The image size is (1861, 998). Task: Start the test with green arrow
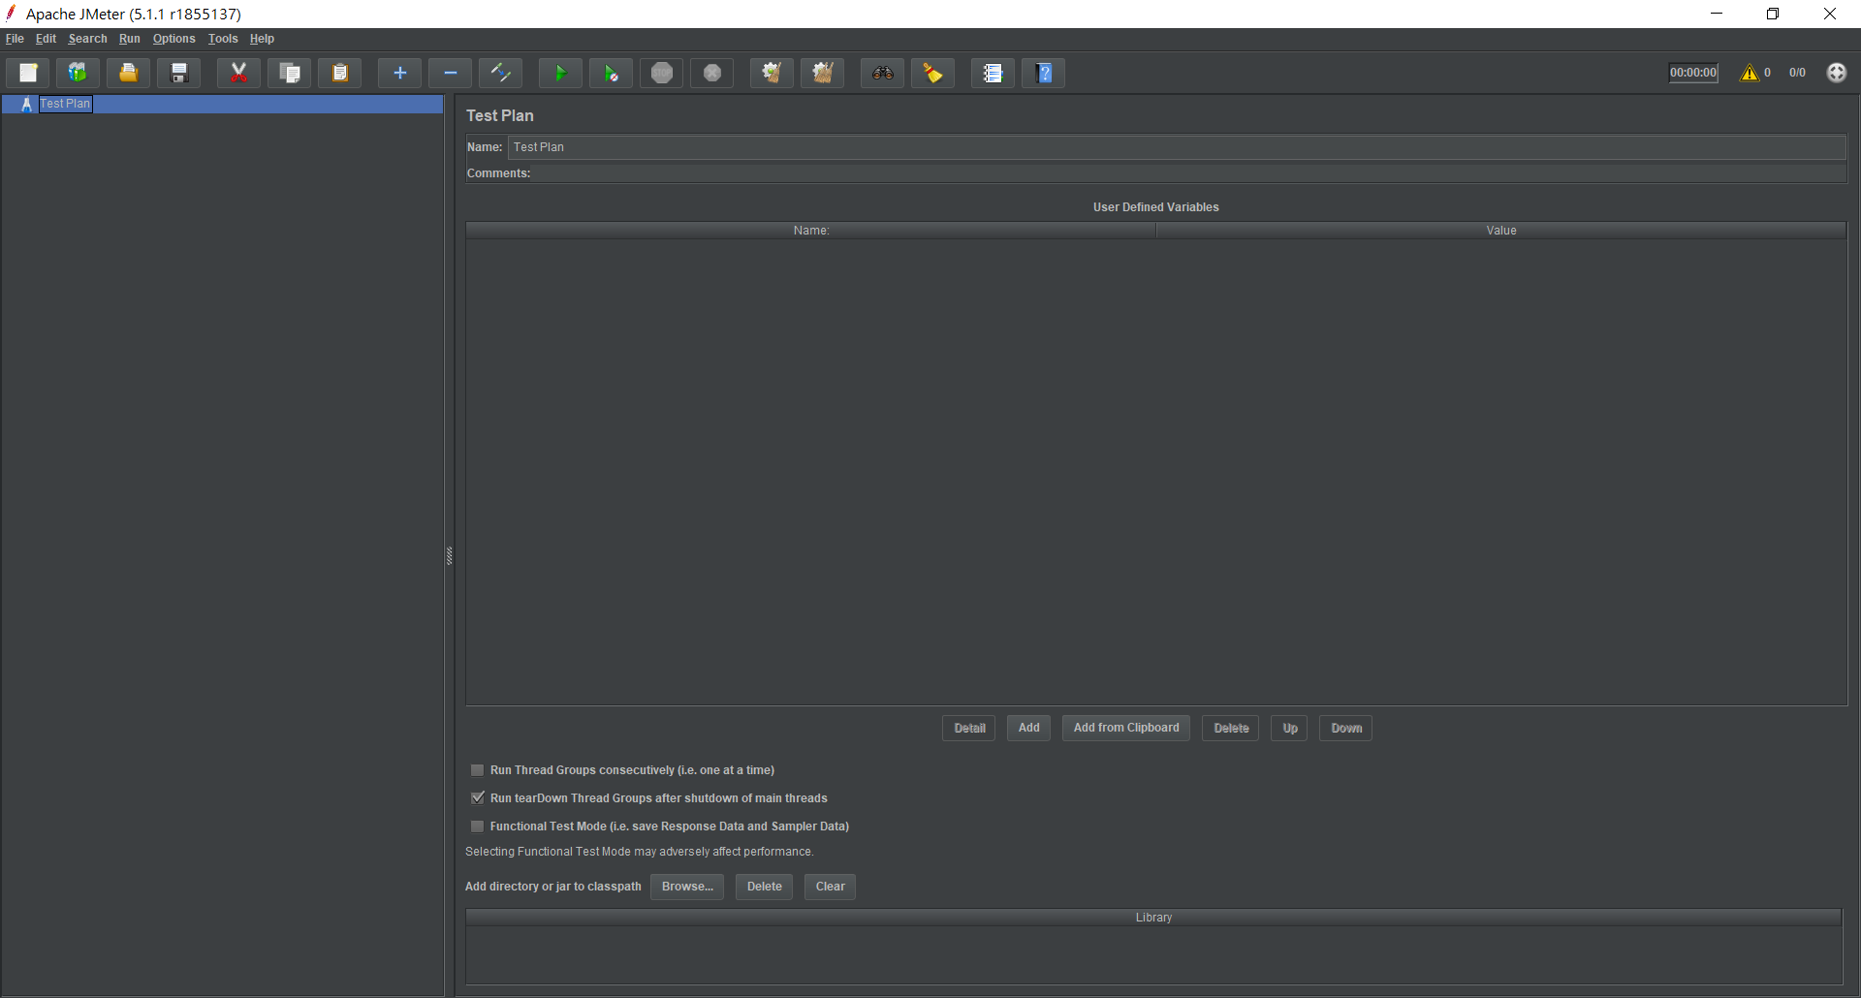click(560, 73)
